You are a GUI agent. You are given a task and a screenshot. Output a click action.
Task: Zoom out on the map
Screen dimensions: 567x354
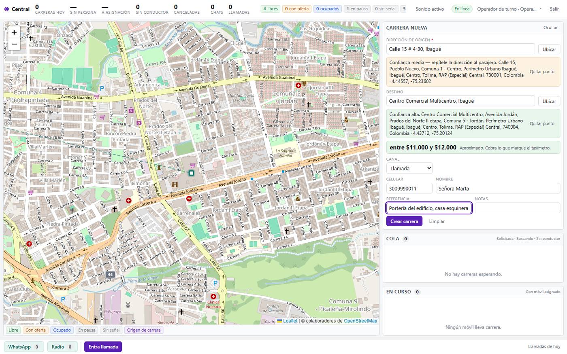(14, 44)
